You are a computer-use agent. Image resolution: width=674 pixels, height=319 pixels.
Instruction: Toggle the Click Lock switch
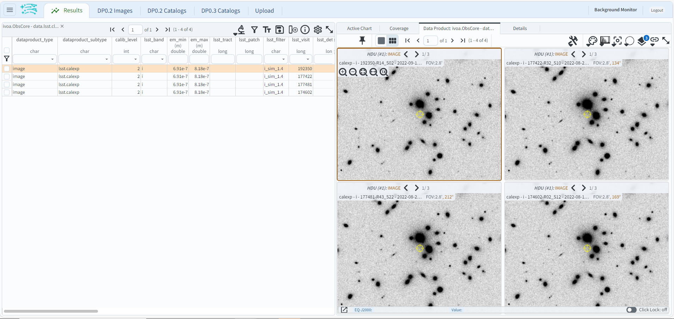(x=631, y=310)
